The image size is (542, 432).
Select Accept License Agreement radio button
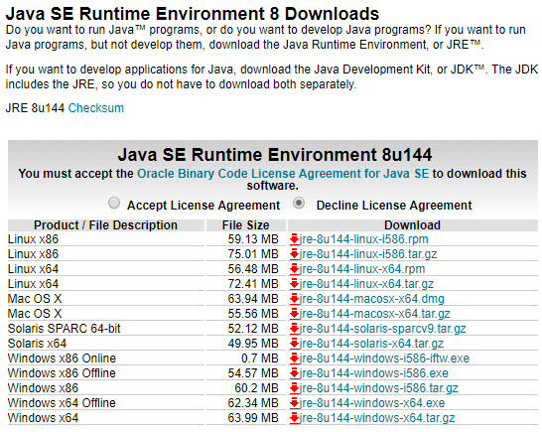(114, 203)
